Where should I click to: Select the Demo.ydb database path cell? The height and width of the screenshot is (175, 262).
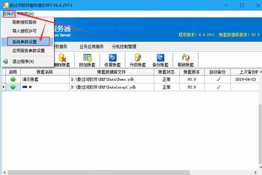coord(111,79)
